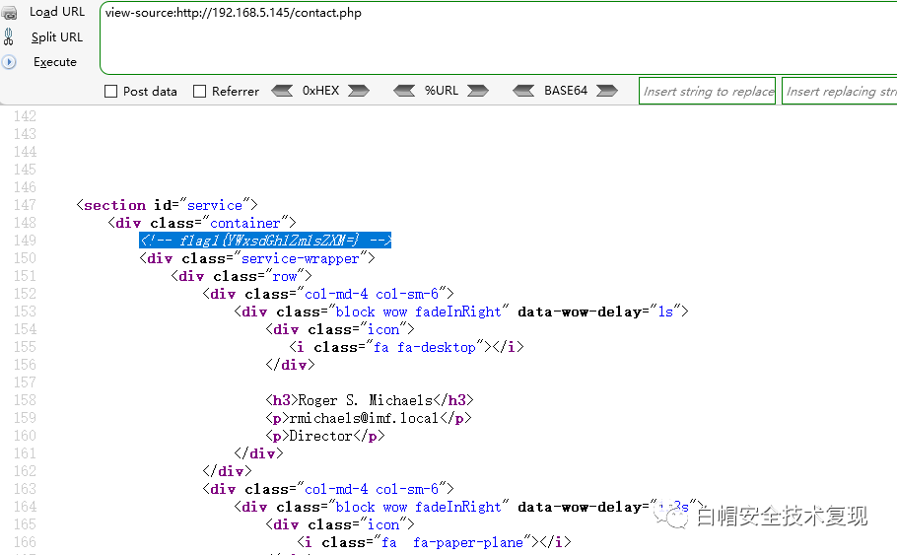Enable the Post data checkbox

pyautogui.click(x=111, y=91)
